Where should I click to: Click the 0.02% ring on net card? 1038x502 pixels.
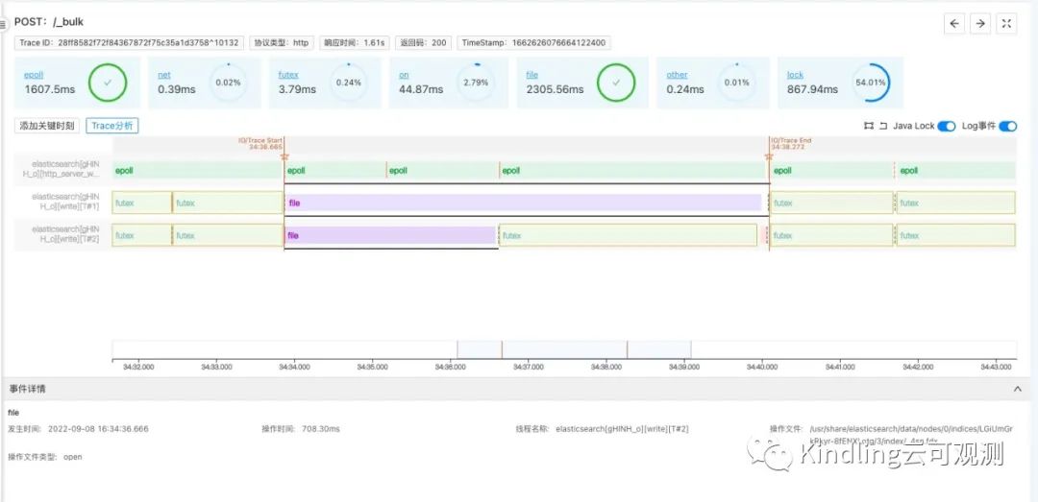(229, 83)
